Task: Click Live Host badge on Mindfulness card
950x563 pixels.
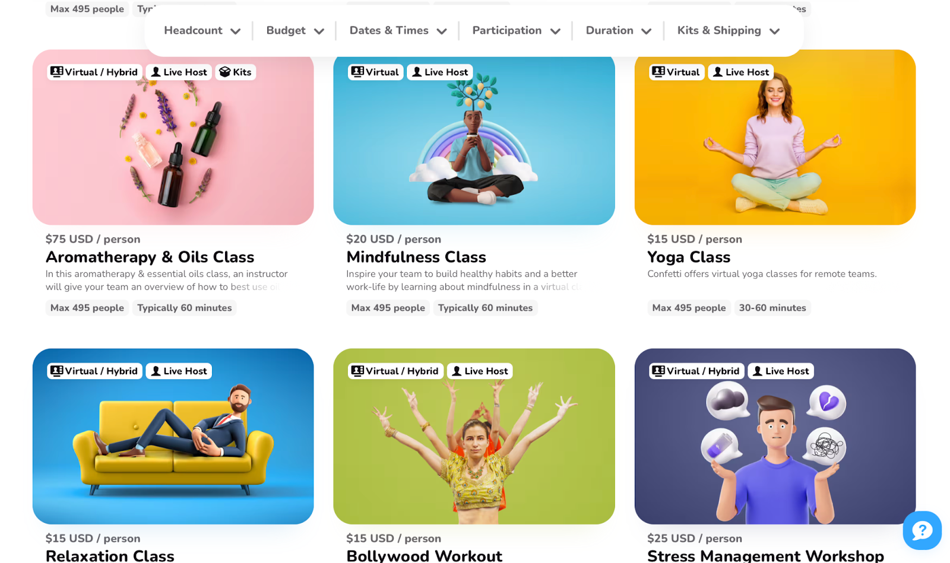Action: 440,72
